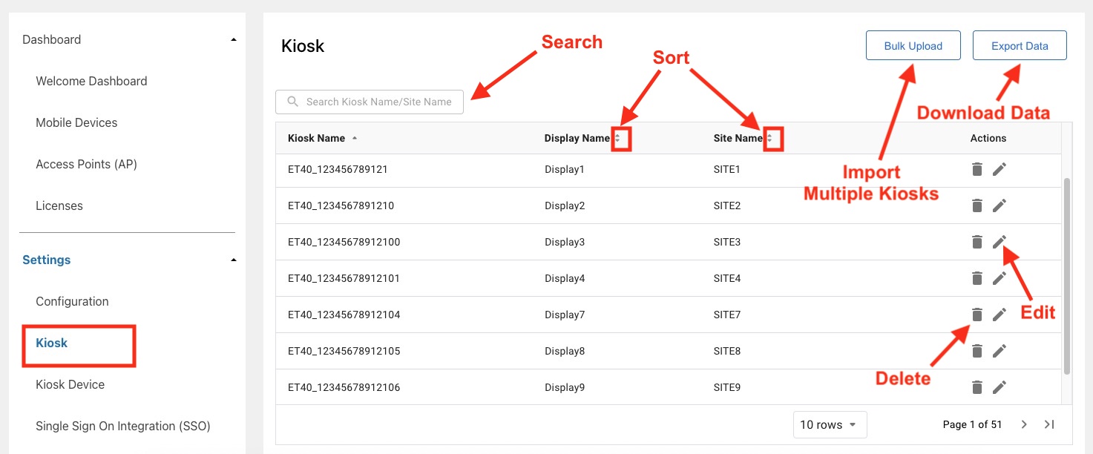Jump to last page of kiosk table
The height and width of the screenshot is (454, 1093).
coord(1049,424)
